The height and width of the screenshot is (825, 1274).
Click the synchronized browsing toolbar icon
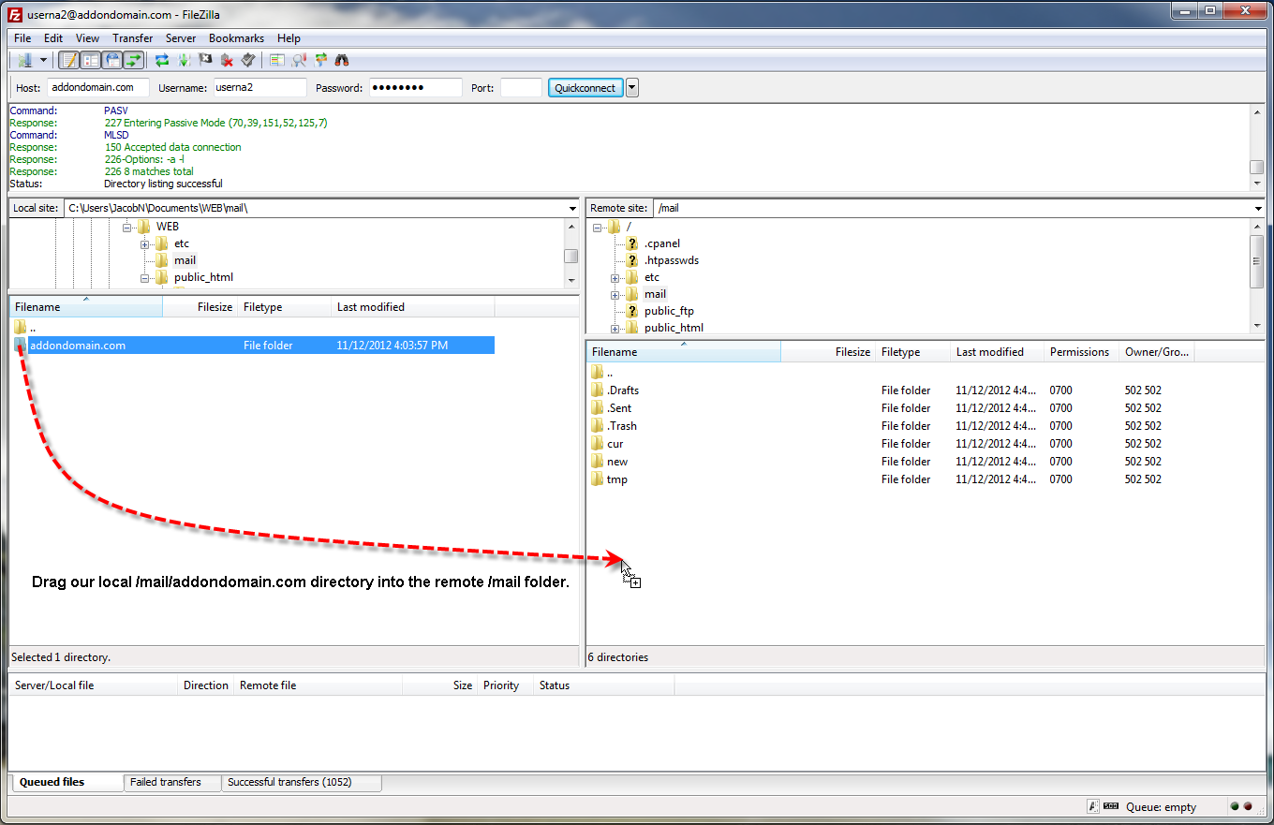coord(321,60)
